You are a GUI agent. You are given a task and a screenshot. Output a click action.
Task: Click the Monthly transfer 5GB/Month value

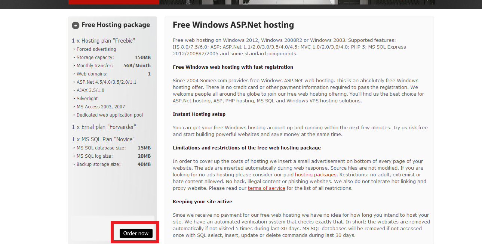point(137,66)
